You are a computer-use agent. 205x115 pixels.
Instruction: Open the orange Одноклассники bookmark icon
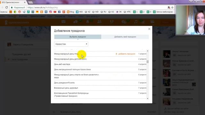coord(42,12)
